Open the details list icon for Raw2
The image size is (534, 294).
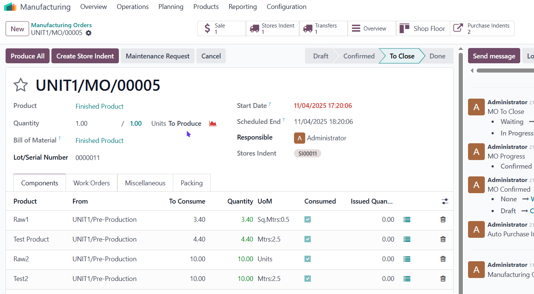pos(407,259)
